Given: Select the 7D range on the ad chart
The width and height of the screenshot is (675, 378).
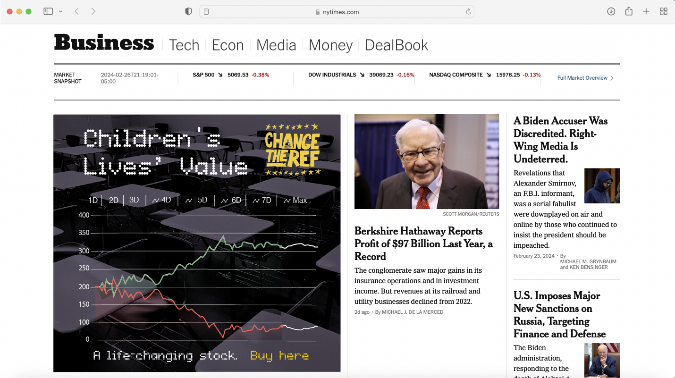Looking at the screenshot, I should (x=262, y=200).
